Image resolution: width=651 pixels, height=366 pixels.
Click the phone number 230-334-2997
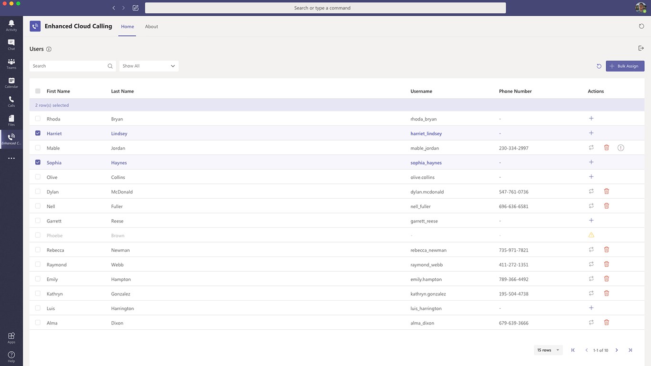tap(514, 148)
